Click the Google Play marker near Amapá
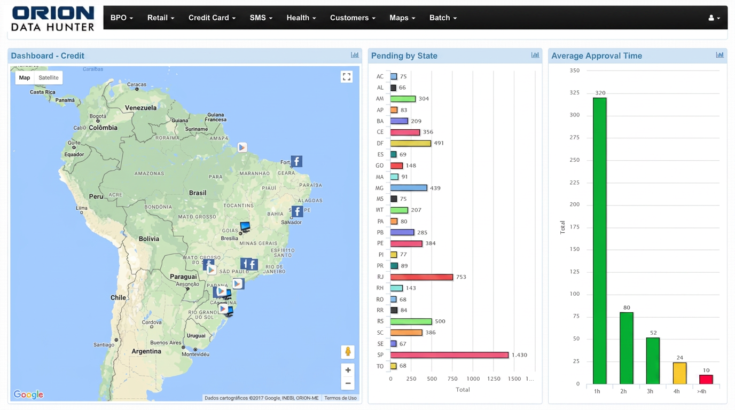 click(x=242, y=147)
